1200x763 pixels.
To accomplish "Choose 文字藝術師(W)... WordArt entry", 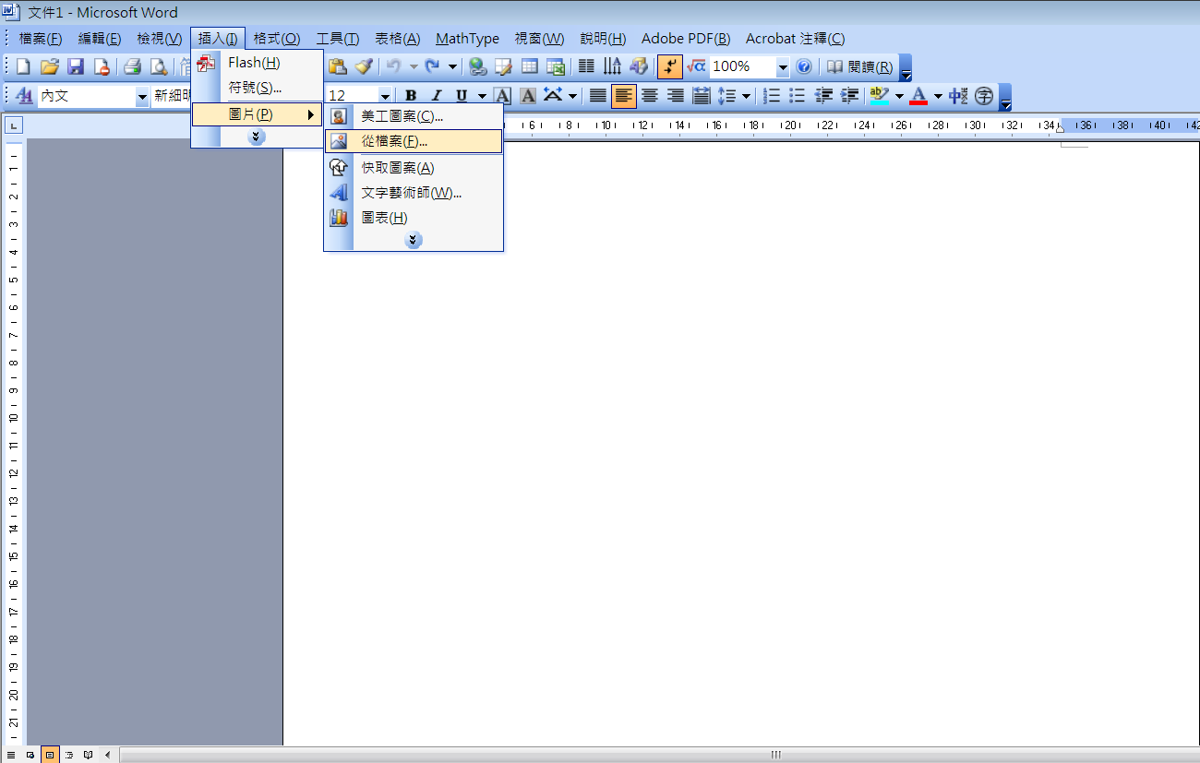I will coord(414,193).
